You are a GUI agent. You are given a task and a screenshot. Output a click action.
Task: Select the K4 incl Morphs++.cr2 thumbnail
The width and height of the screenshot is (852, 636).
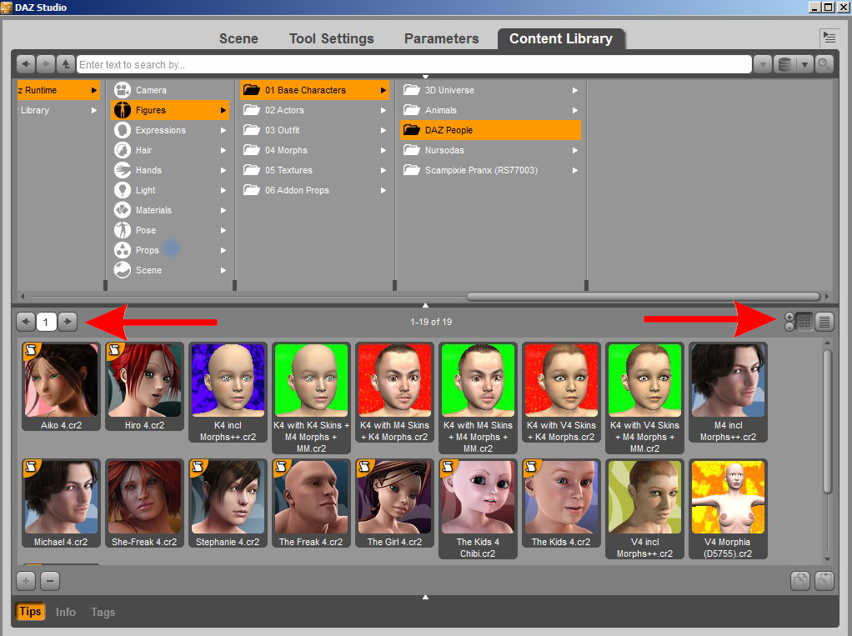228,392
